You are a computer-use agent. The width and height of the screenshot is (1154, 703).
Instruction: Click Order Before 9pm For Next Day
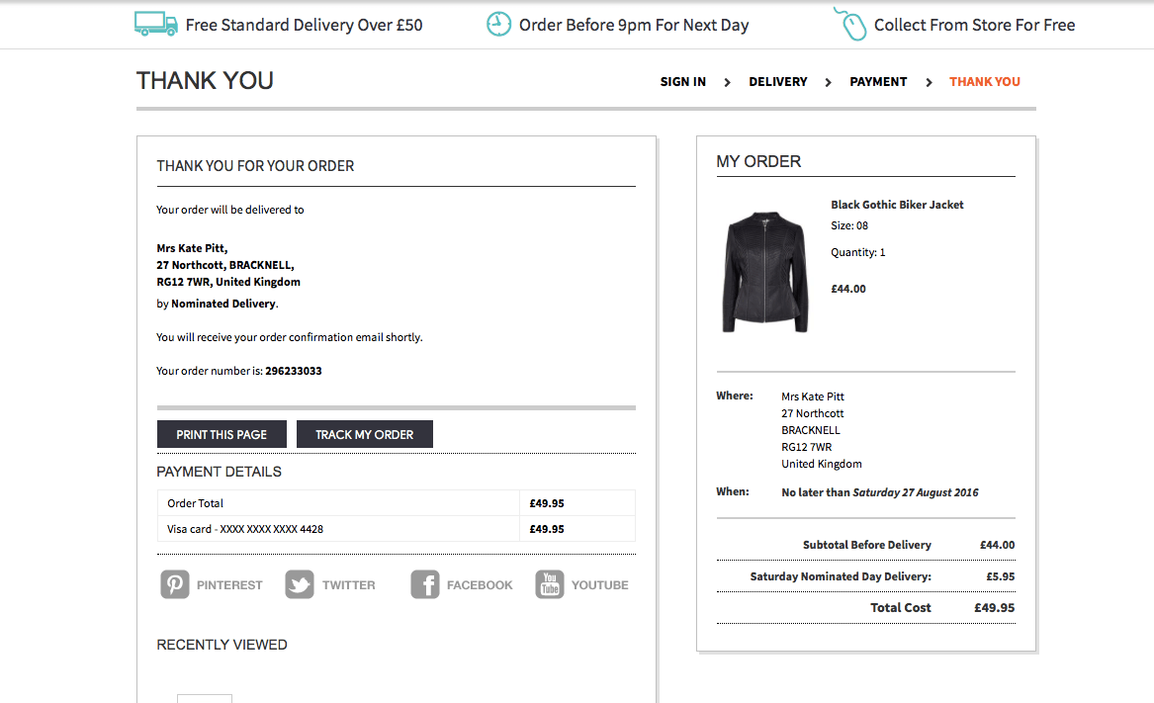(634, 25)
